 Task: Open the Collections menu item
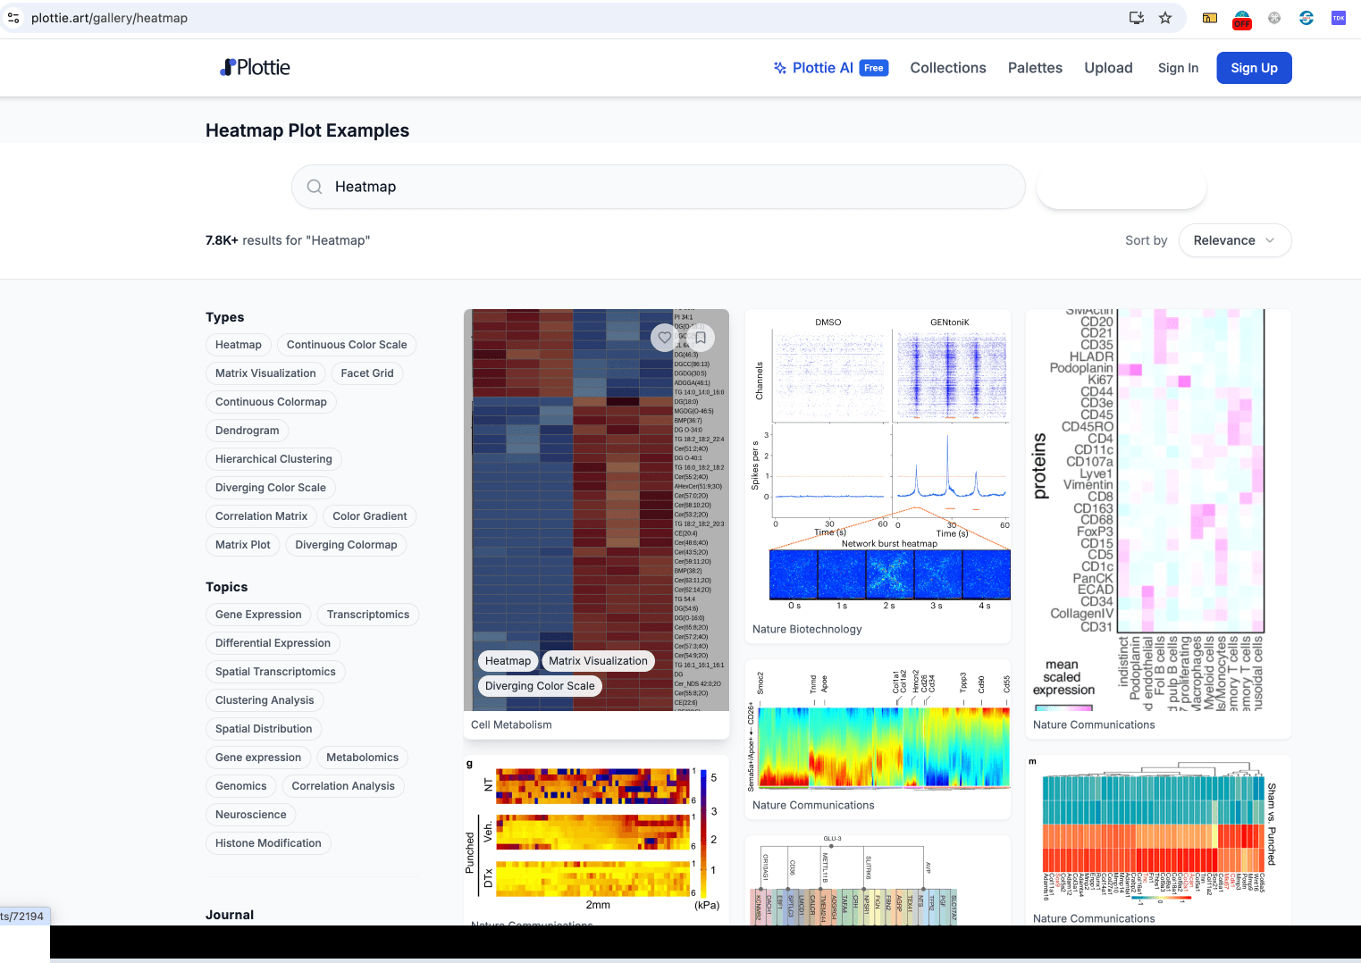948,68
